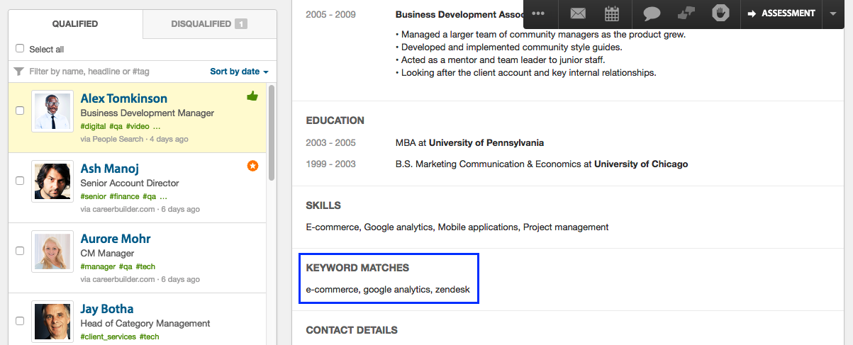The height and width of the screenshot is (345, 853).
Task: Click 'via People Search · 4 days ago' text
Action: pyautogui.click(x=134, y=139)
